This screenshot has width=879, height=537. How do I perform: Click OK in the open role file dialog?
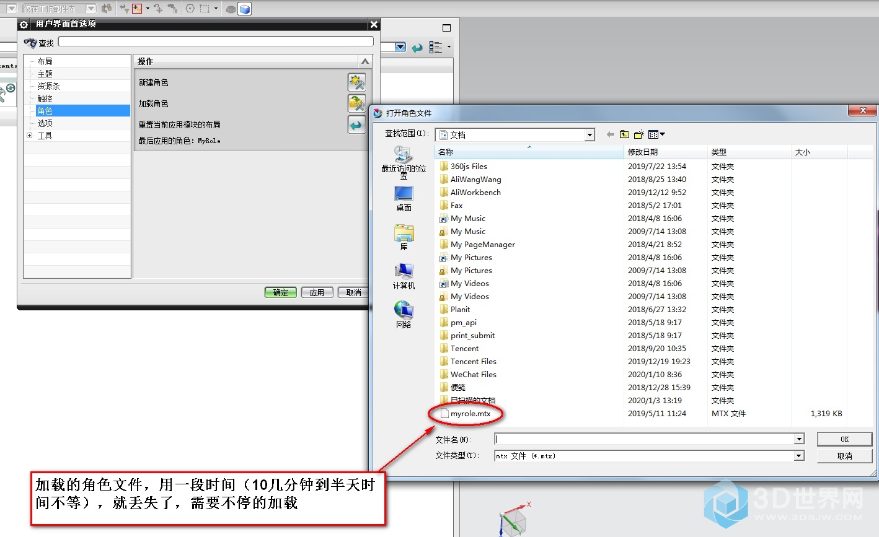[844, 439]
